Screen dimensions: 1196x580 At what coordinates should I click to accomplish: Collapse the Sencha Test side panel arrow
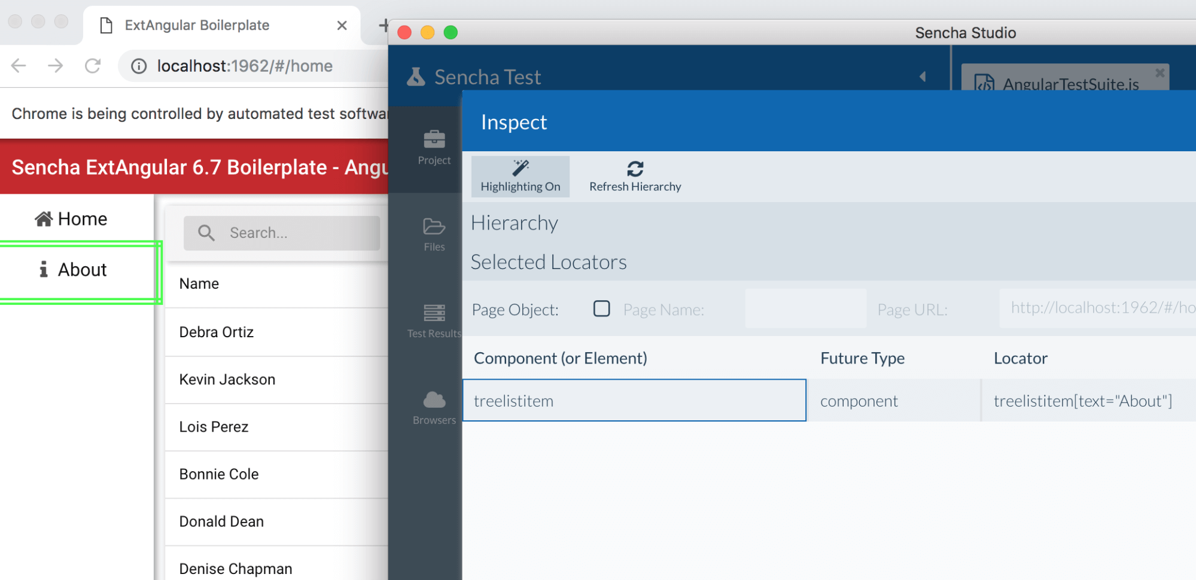tap(923, 77)
